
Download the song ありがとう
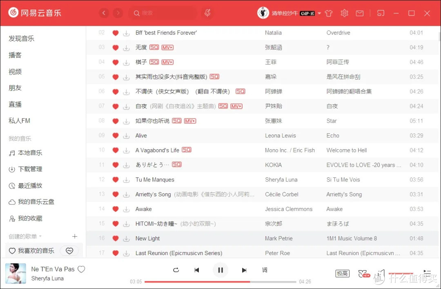126,165
